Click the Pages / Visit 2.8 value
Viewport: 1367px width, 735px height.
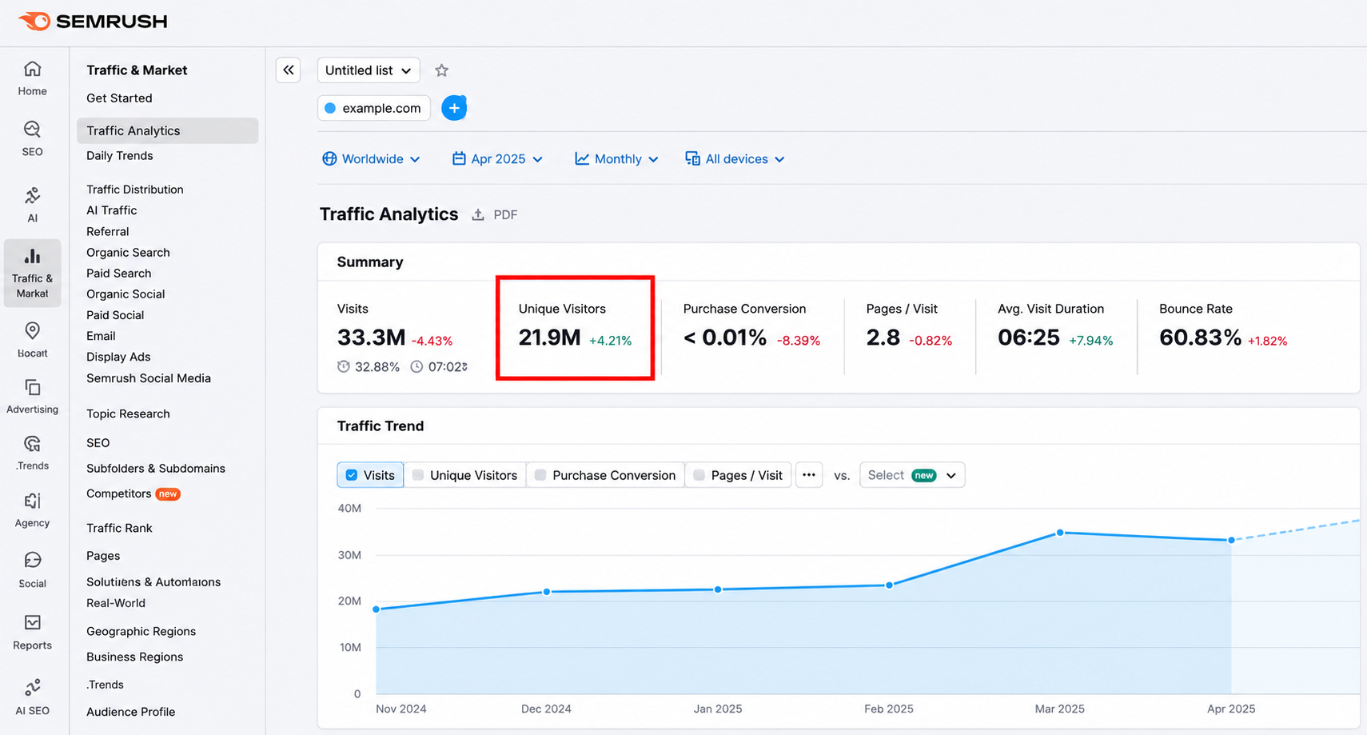(x=883, y=338)
